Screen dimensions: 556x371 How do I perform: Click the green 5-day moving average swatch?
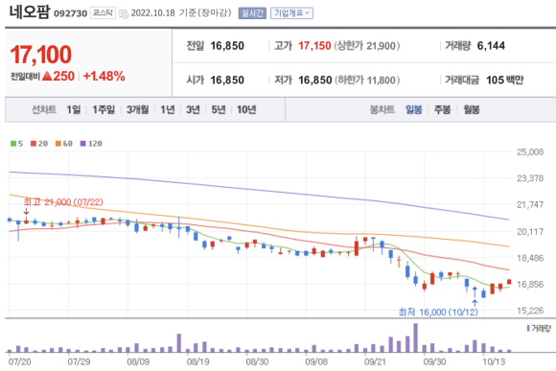(13, 144)
